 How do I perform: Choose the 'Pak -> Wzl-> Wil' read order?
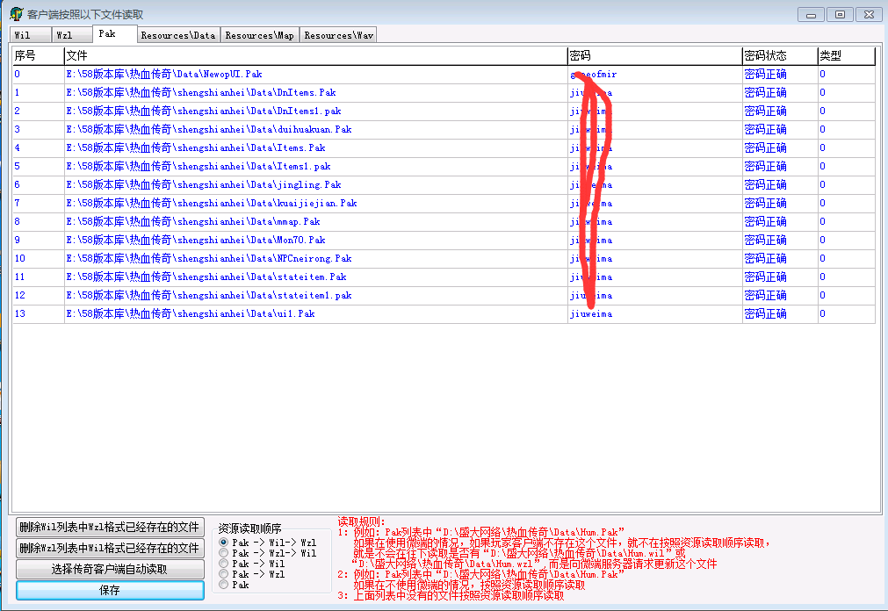coord(223,553)
